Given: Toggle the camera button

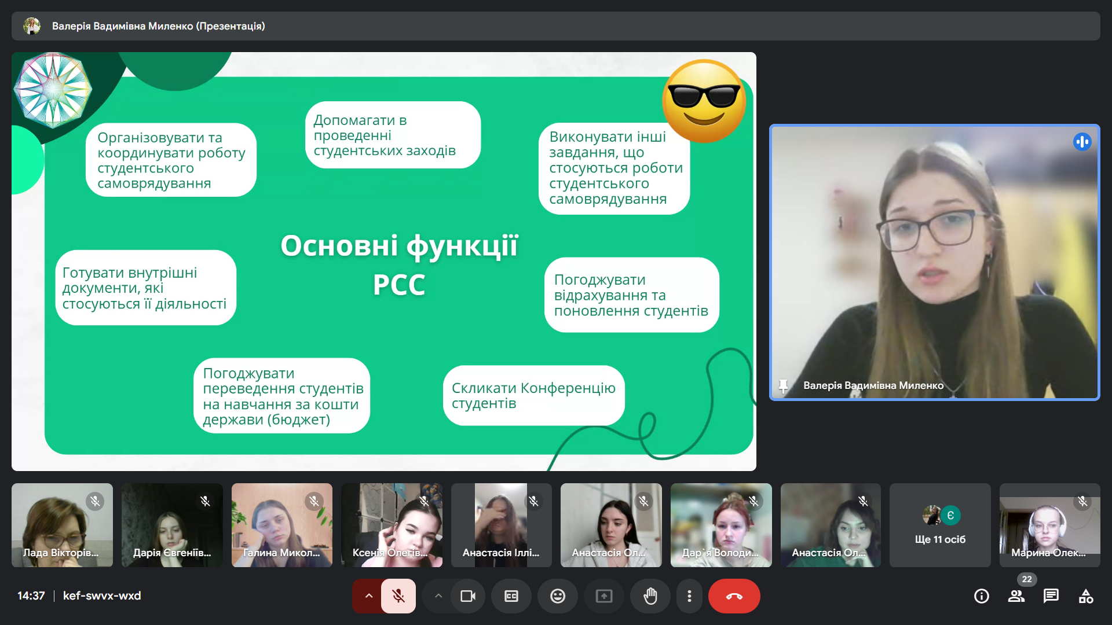Looking at the screenshot, I should (467, 596).
